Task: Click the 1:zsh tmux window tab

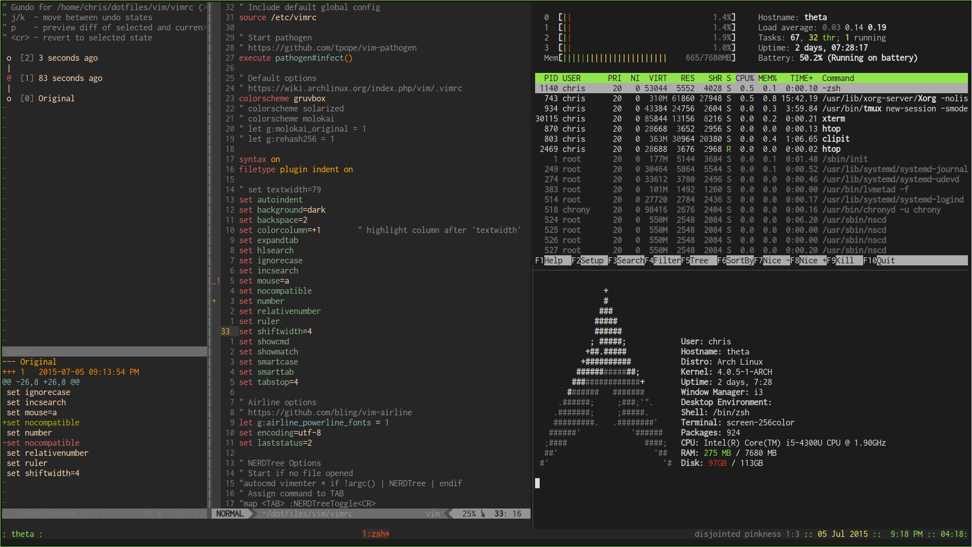Action: (375, 534)
